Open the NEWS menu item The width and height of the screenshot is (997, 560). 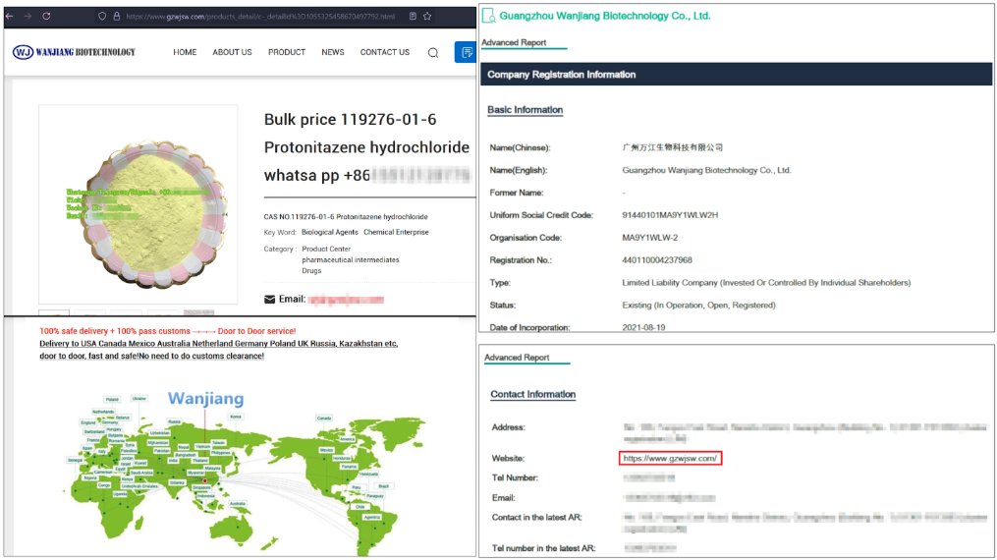click(333, 52)
